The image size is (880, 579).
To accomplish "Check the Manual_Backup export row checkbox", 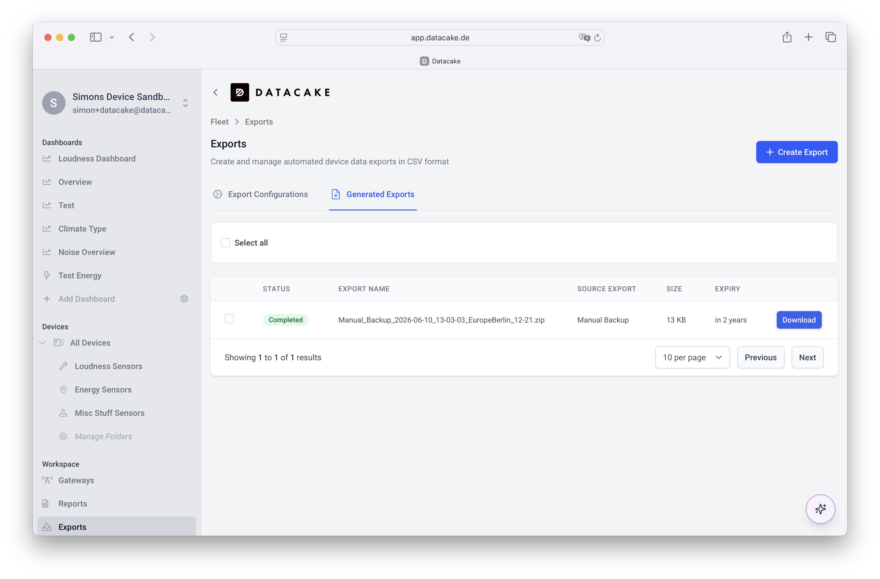I will (229, 318).
